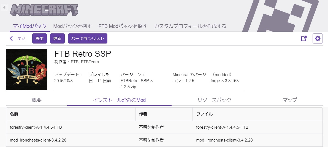Viewport: 328px width, 147px height.
Task: Open the FTB Modパックを探す tab
Action: click(x=123, y=26)
